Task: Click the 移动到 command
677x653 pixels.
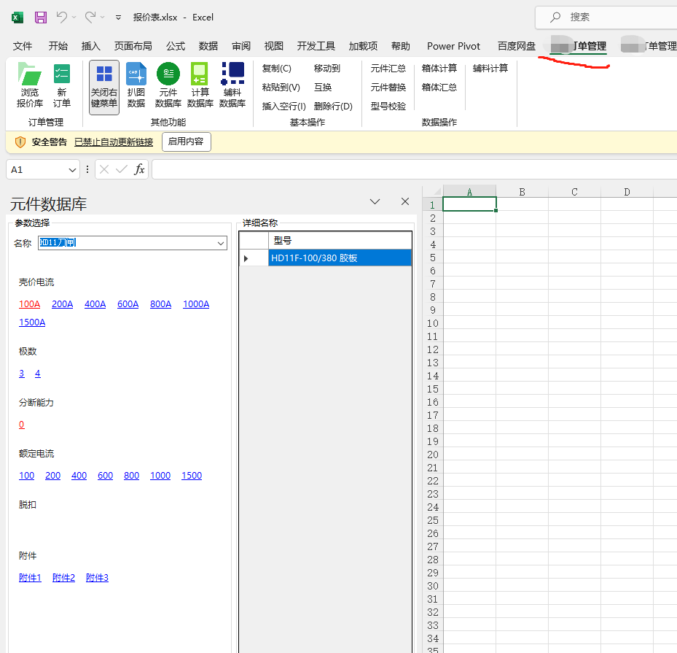Action: tap(327, 69)
